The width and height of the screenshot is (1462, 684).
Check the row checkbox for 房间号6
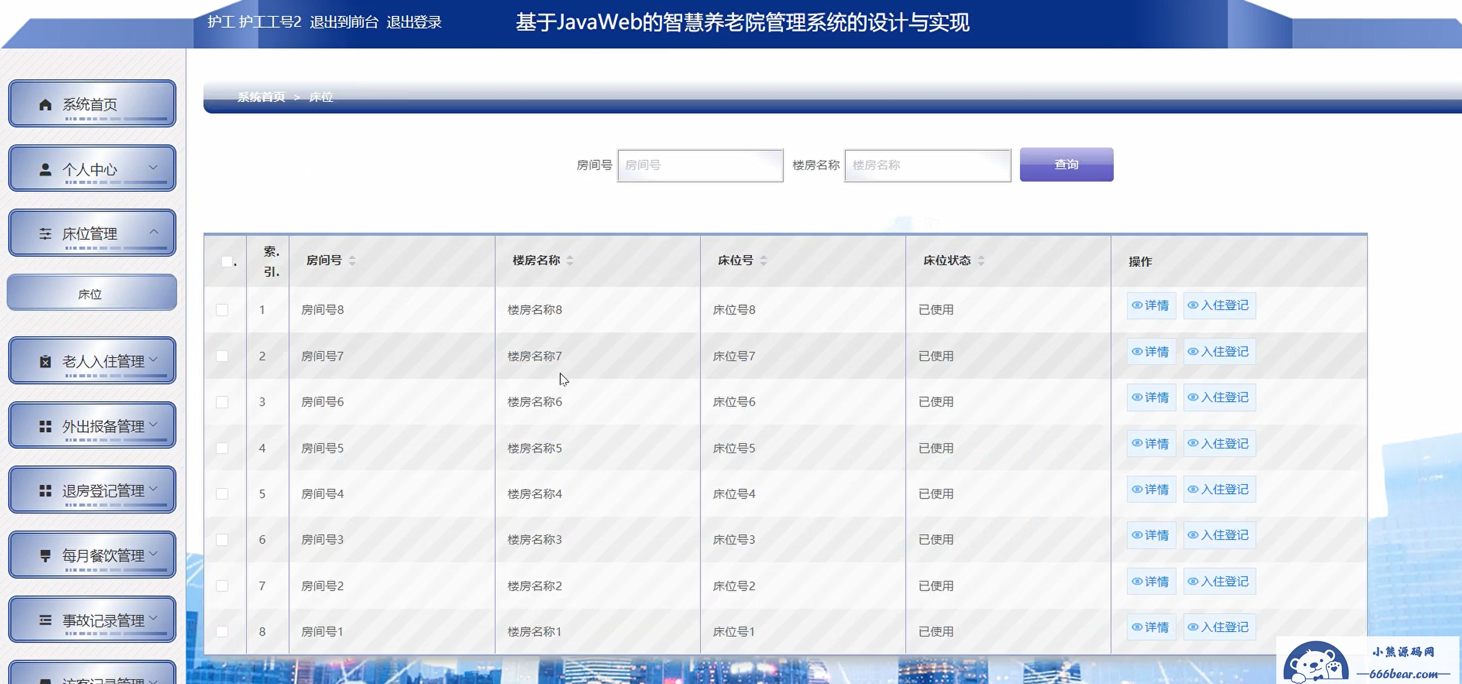pyautogui.click(x=222, y=402)
